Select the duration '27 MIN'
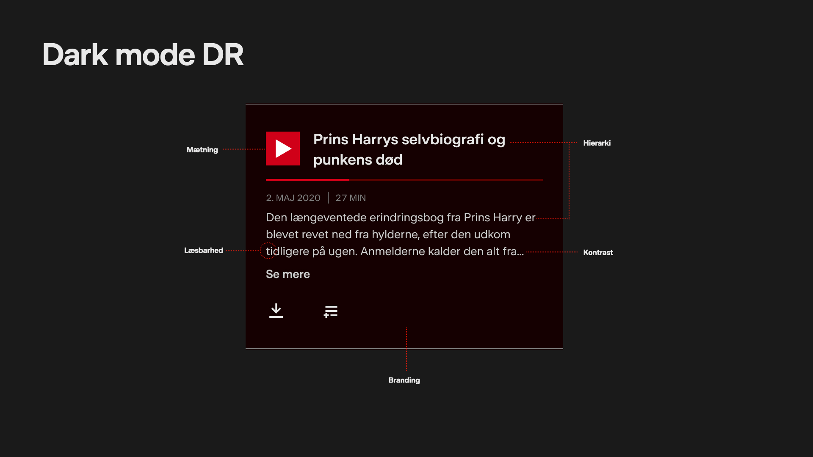 (351, 198)
